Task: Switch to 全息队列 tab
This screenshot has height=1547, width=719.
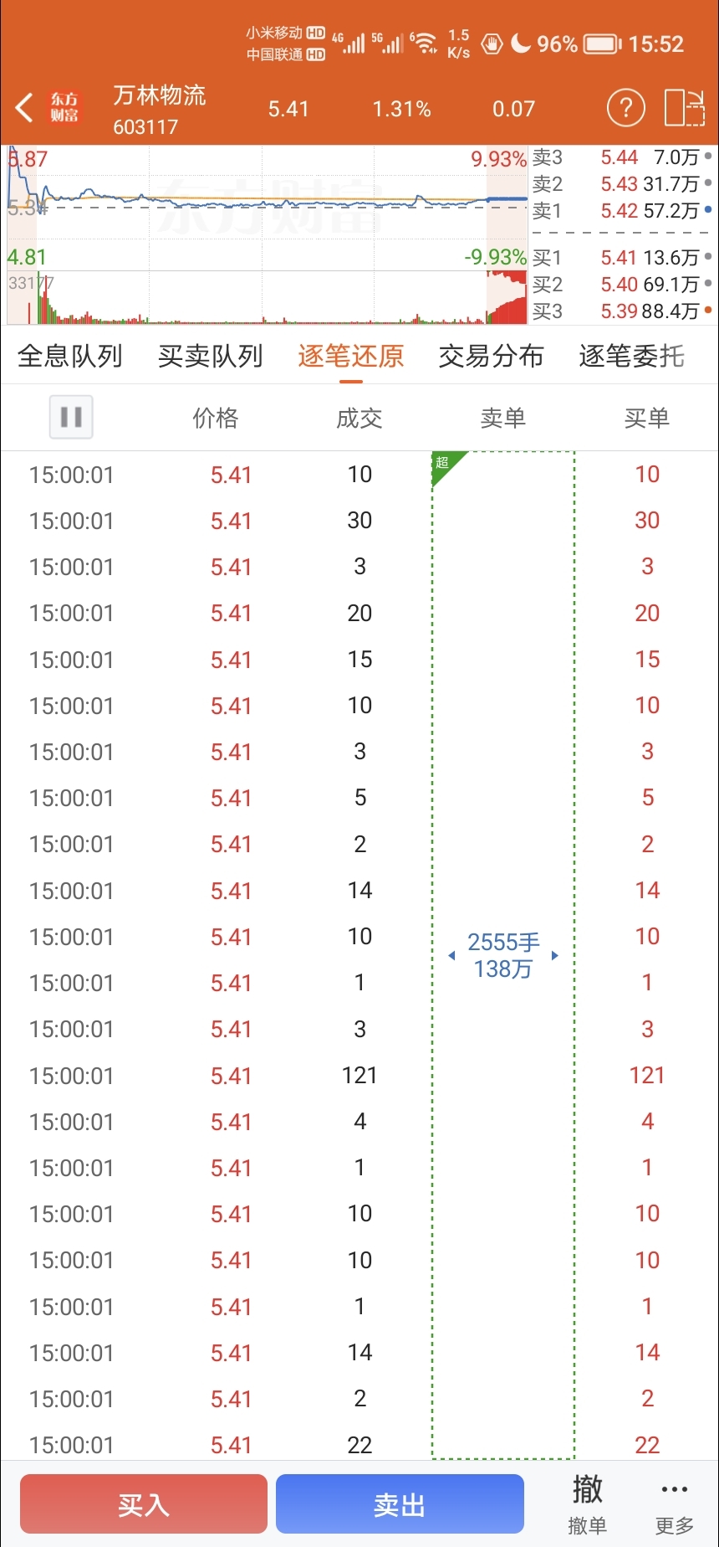Action: (x=70, y=357)
